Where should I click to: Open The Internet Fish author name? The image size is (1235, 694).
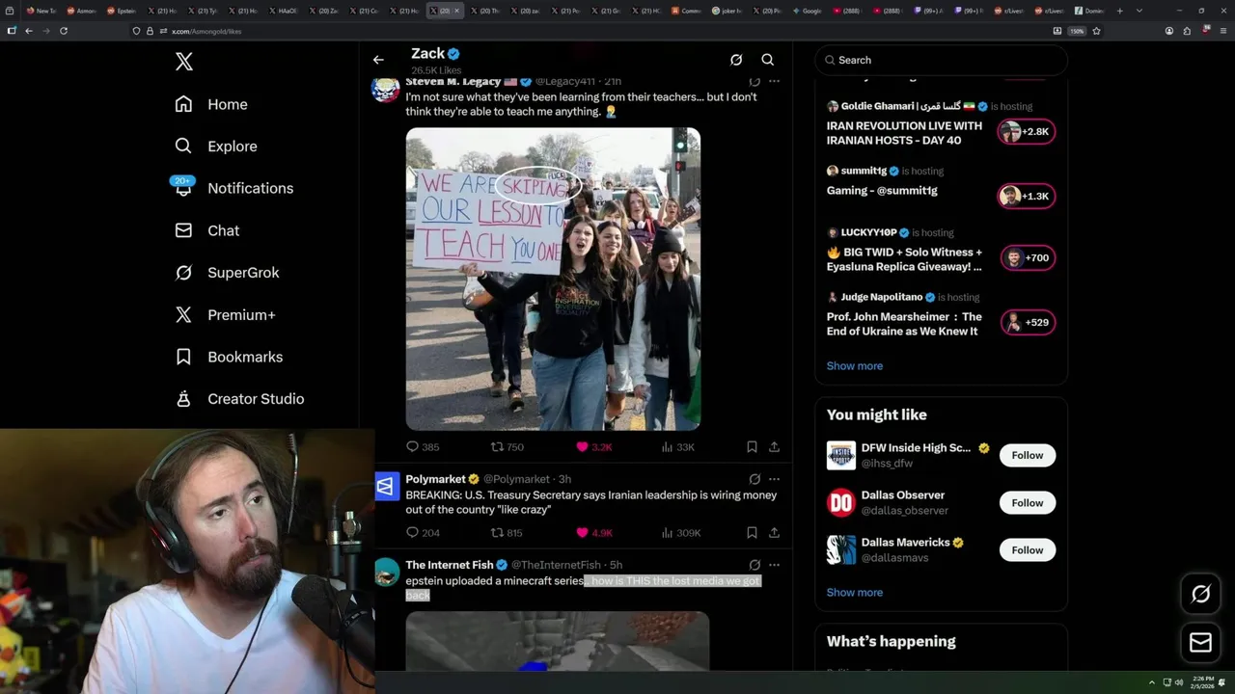coord(450,565)
